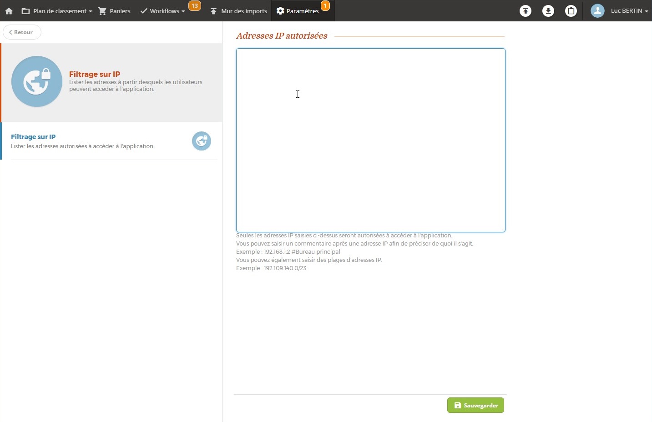This screenshot has height=422, width=652.
Task: Click the download arrow round icon
Action: pos(548,11)
